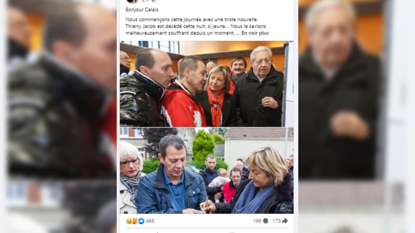Open the 468 reactions count list
This screenshot has height=233, width=415.
tap(150, 221)
